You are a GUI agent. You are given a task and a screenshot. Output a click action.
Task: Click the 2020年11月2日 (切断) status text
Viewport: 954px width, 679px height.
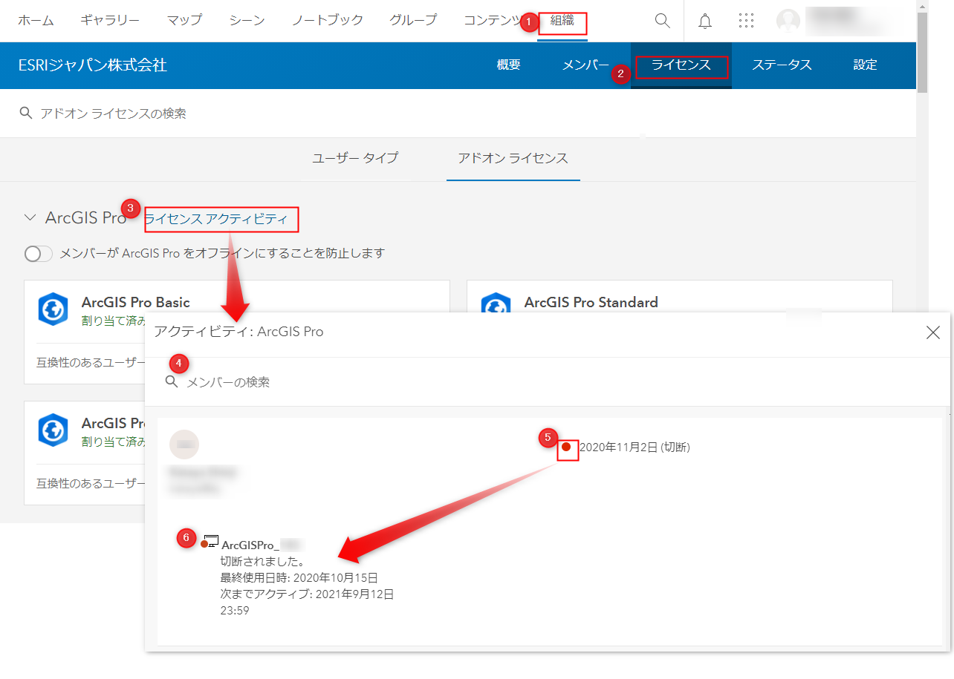coord(635,447)
